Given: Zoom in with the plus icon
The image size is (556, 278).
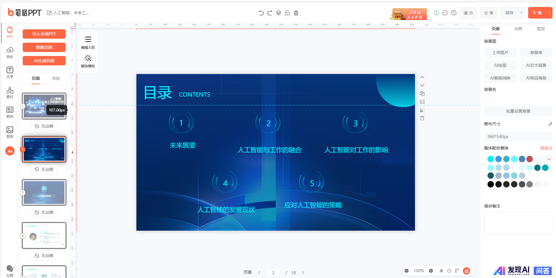Looking at the screenshot, I should [x=431, y=271].
